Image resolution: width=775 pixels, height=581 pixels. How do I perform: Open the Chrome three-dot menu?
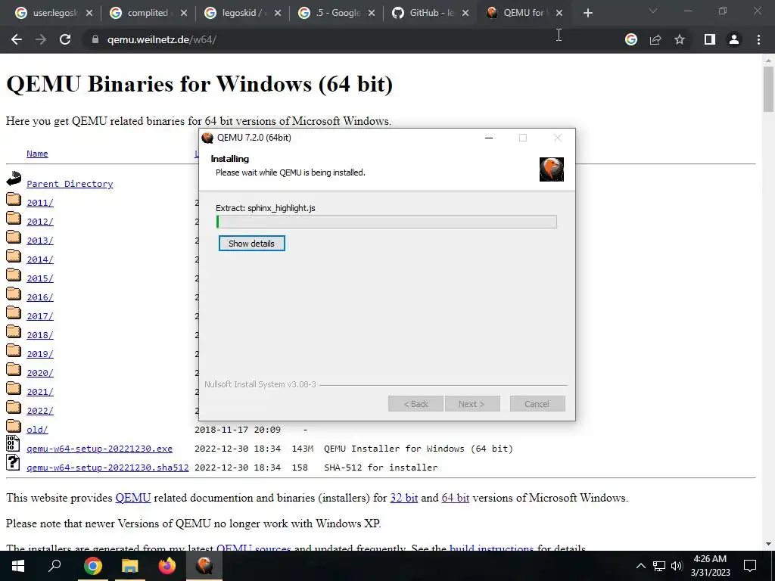coord(758,39)
